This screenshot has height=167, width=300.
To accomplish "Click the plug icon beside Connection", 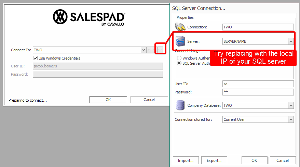I will pyautogui.click(x=180, y=27).
